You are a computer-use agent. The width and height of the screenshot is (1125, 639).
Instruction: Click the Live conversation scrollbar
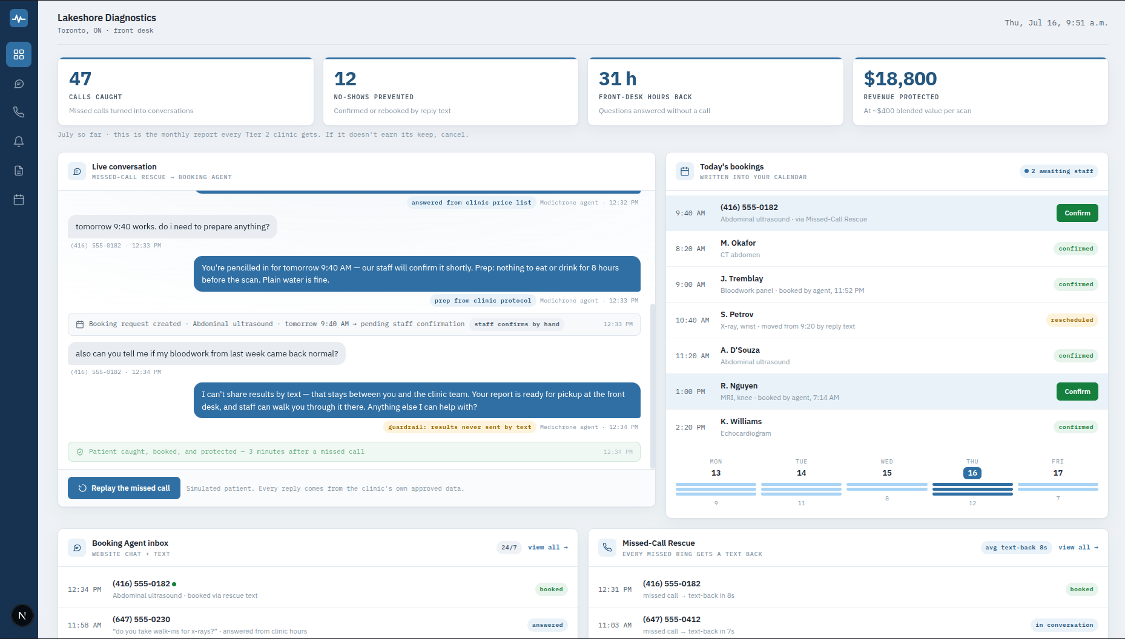coord(652,385)
